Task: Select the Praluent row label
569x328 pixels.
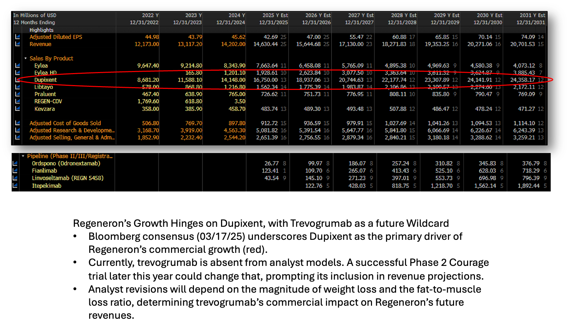Action: pos(45,94)
